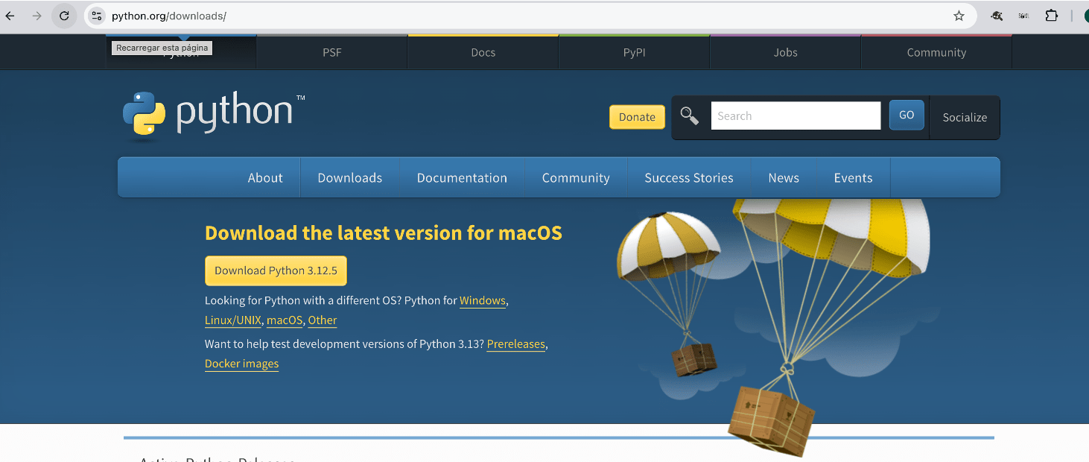The height and width of the screenshot is (462, 1089).
Task: Switch to the Jobs top tab
Action: point(786,52)
